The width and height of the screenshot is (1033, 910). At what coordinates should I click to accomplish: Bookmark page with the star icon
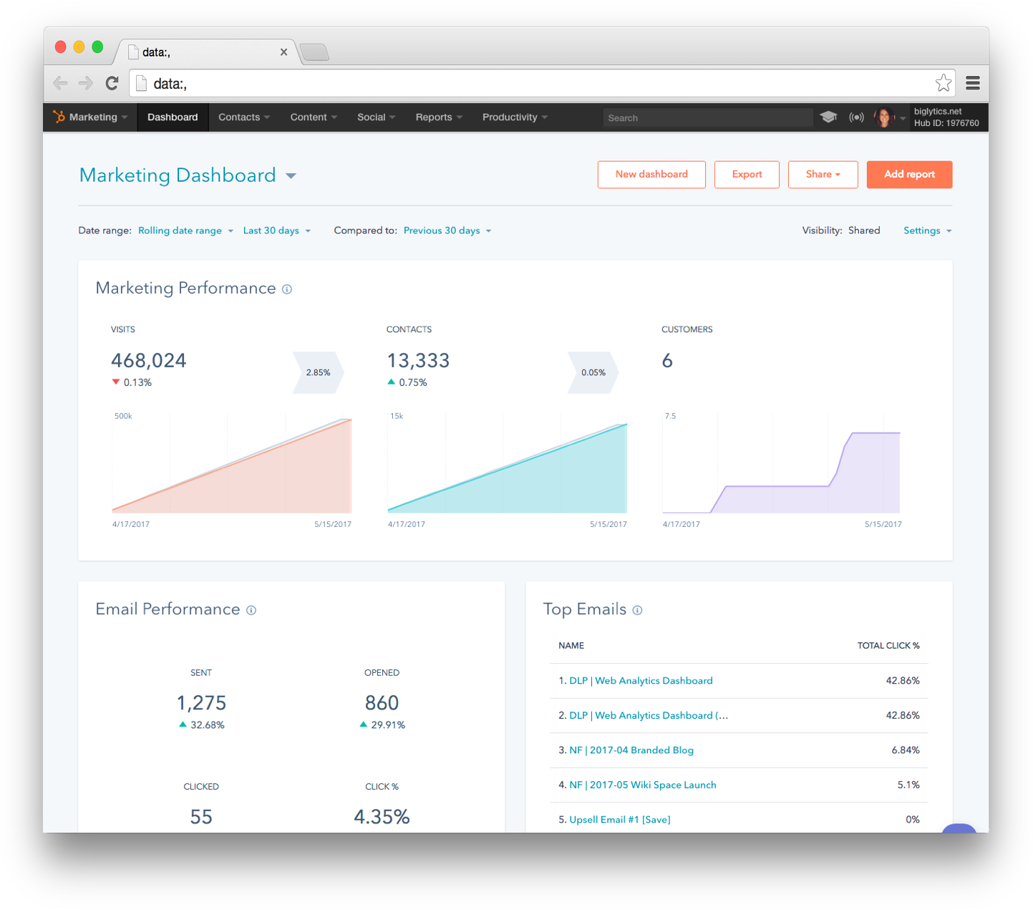944,83
